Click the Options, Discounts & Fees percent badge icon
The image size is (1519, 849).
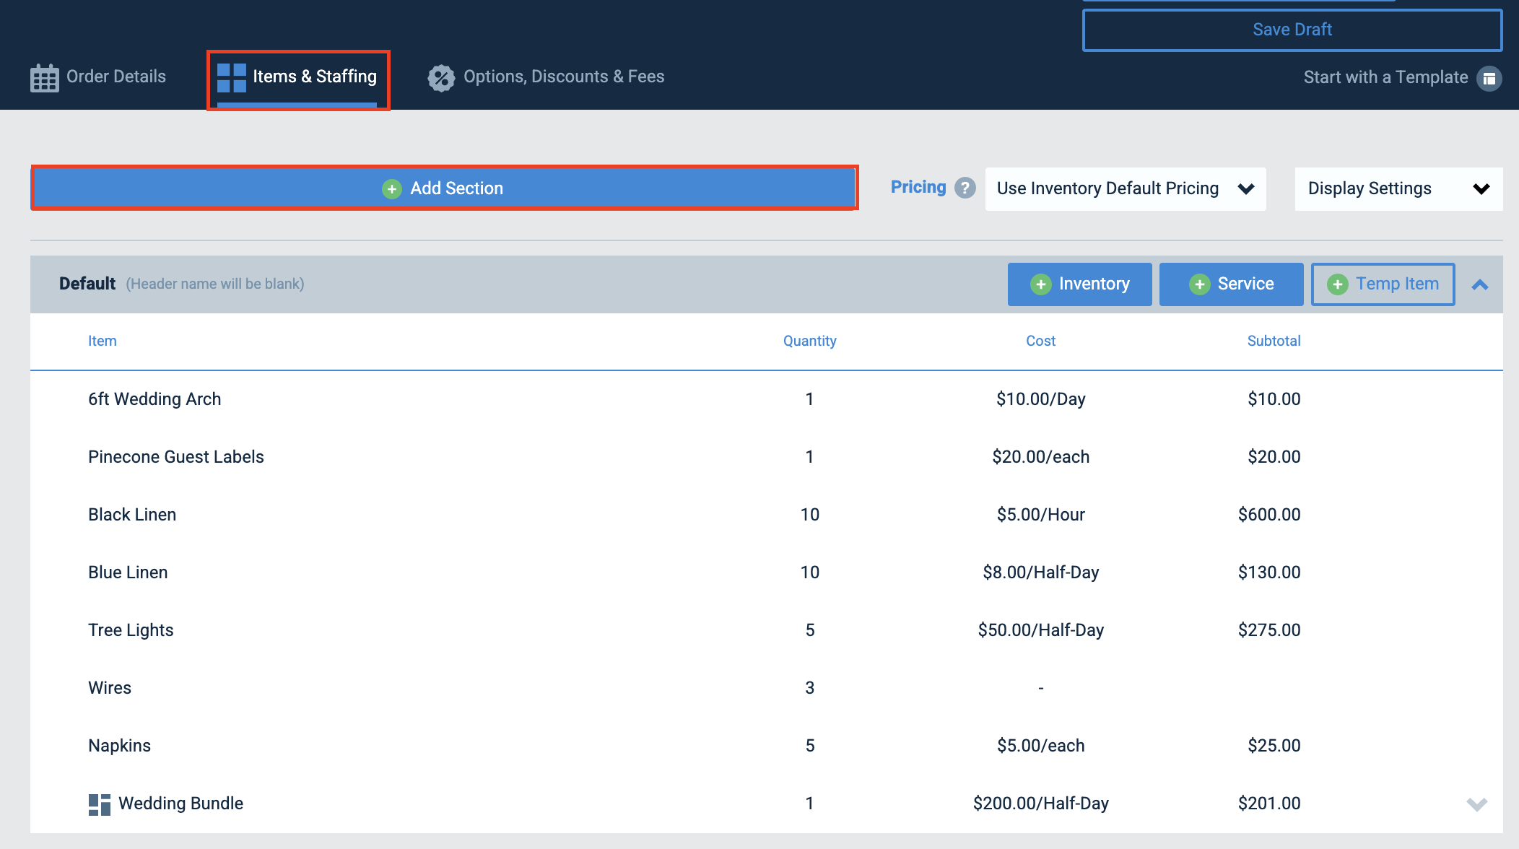click(x=441, y=77)
